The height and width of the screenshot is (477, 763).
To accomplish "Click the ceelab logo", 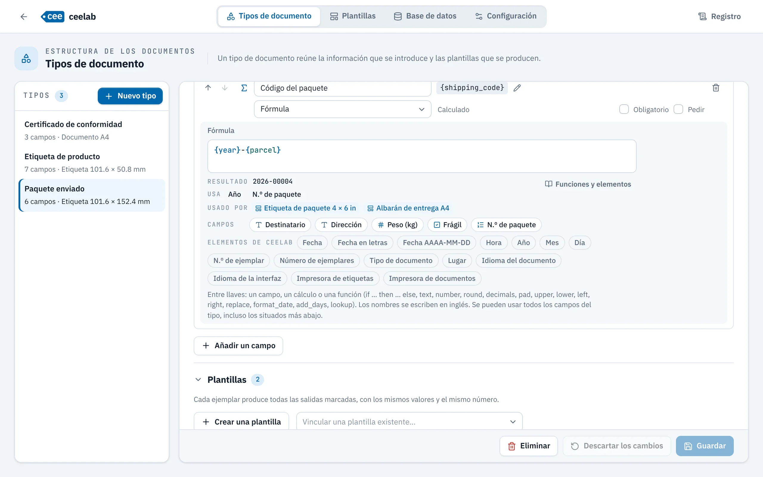I will [69, 16].
